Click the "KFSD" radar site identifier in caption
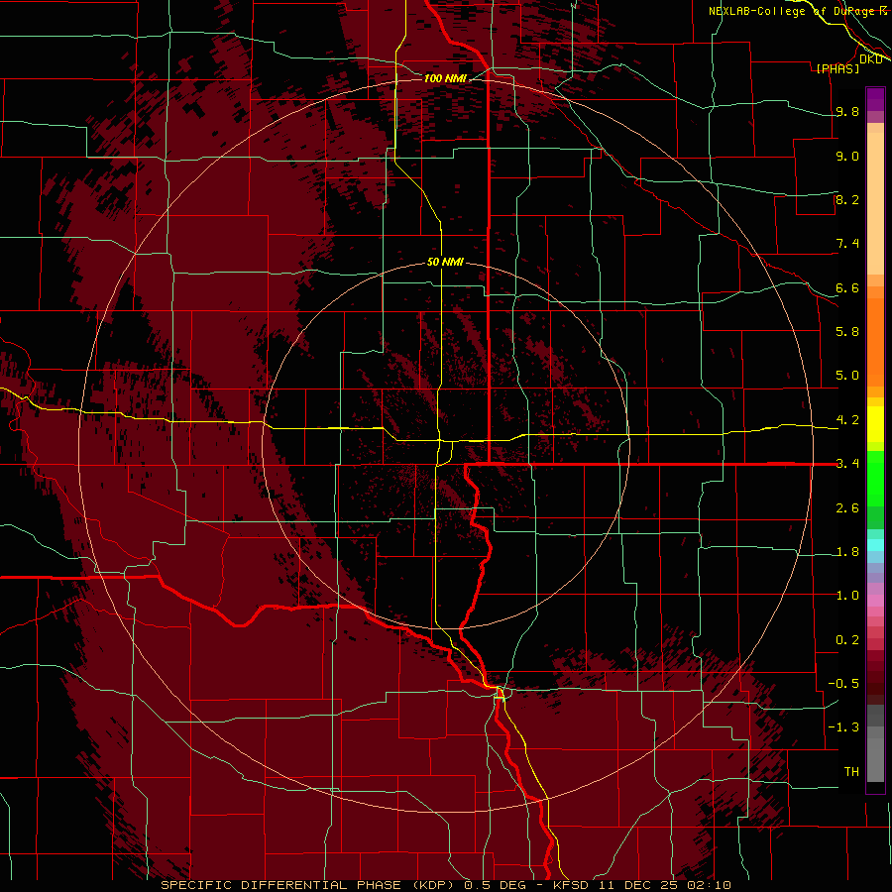The width and height of the screenshot is (892, 892). tap(572, 885)
